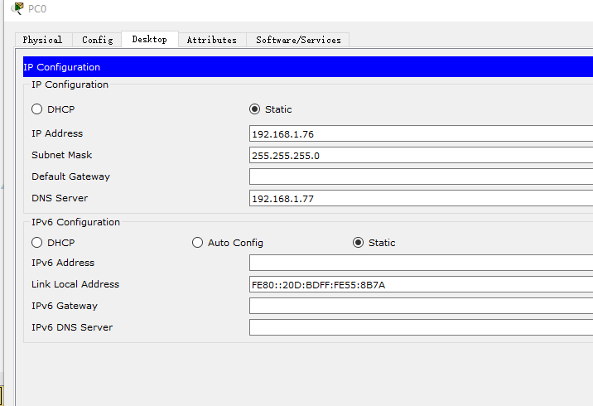
Task: Click the IP Address field 192.168.1.76
Action: 421,134
